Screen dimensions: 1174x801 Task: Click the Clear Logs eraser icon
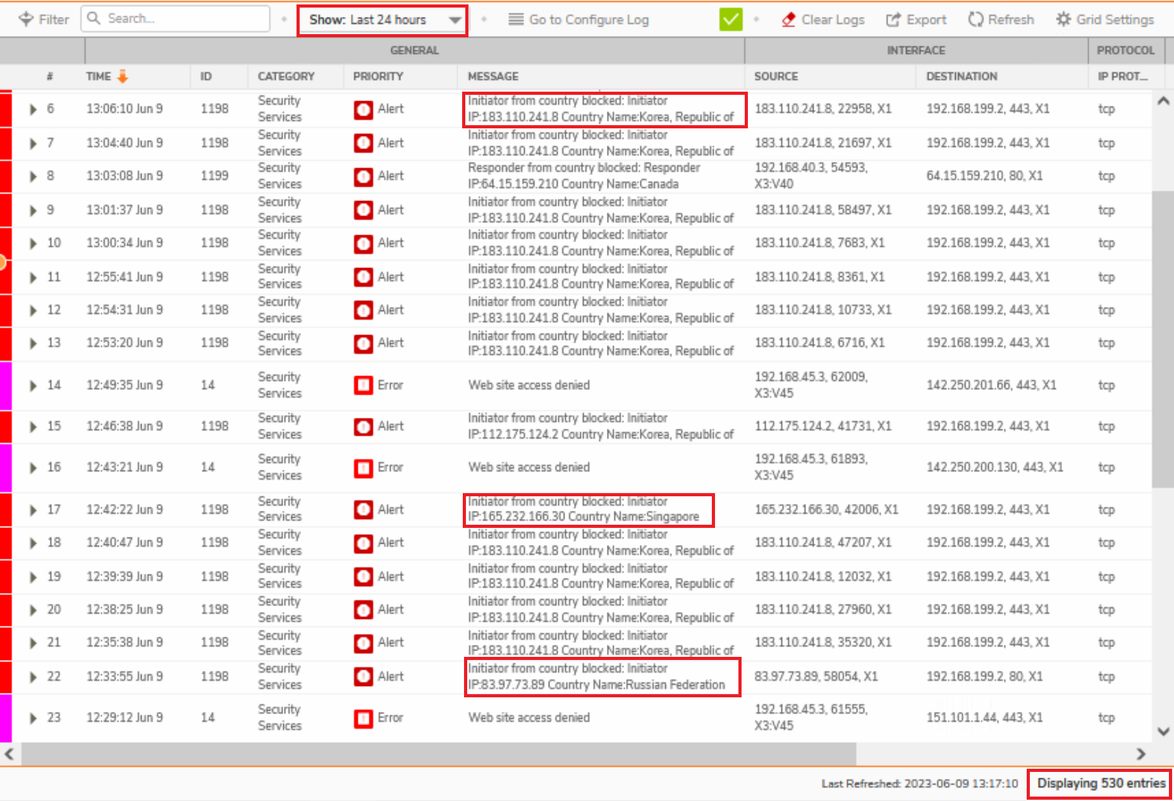pos(788,20)
